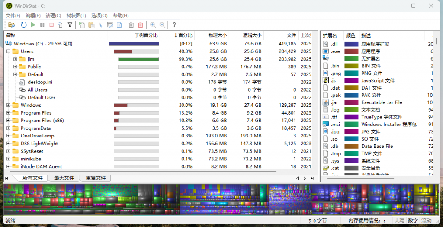Click the tree list horizontal scrollbar
This screenshot has width=443, height=227.
coord(143,171)
